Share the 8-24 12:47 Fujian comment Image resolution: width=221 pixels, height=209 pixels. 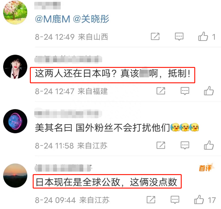point(161,91)
